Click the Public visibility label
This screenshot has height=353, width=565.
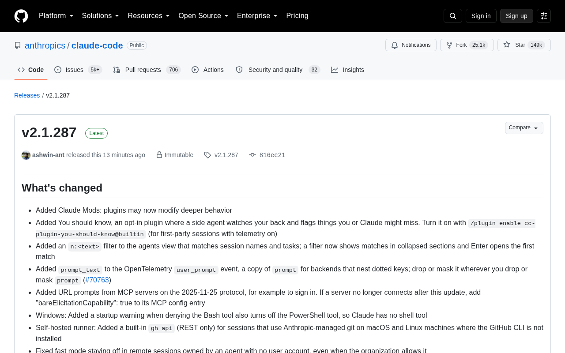tap(137, 45)
